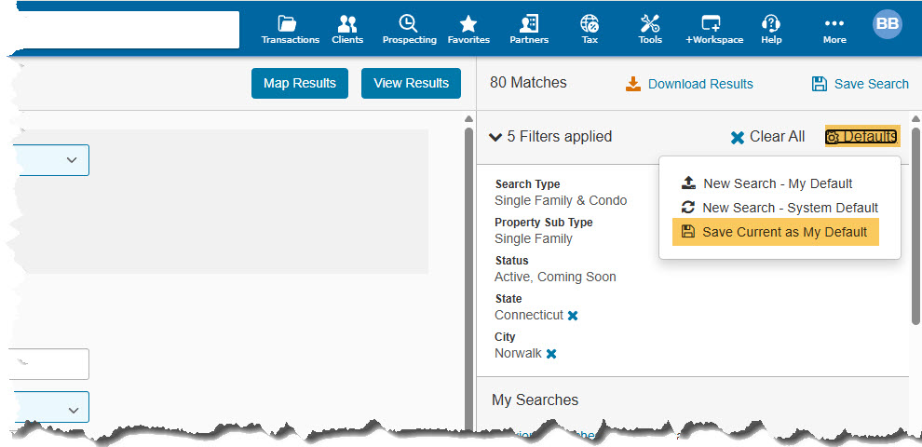Open the Defaults menu
This screenshot has height=447, width=922.
pyautogui.click(x=861, y=137)
